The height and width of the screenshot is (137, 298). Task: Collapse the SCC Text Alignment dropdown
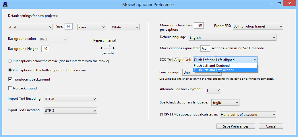tap(225, 60)
